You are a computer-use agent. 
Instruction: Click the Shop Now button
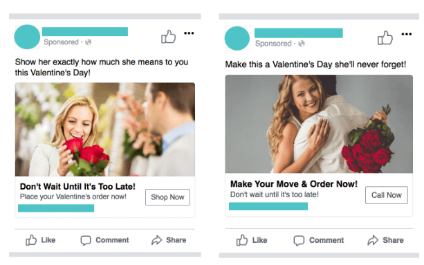[x=167, y=197]
